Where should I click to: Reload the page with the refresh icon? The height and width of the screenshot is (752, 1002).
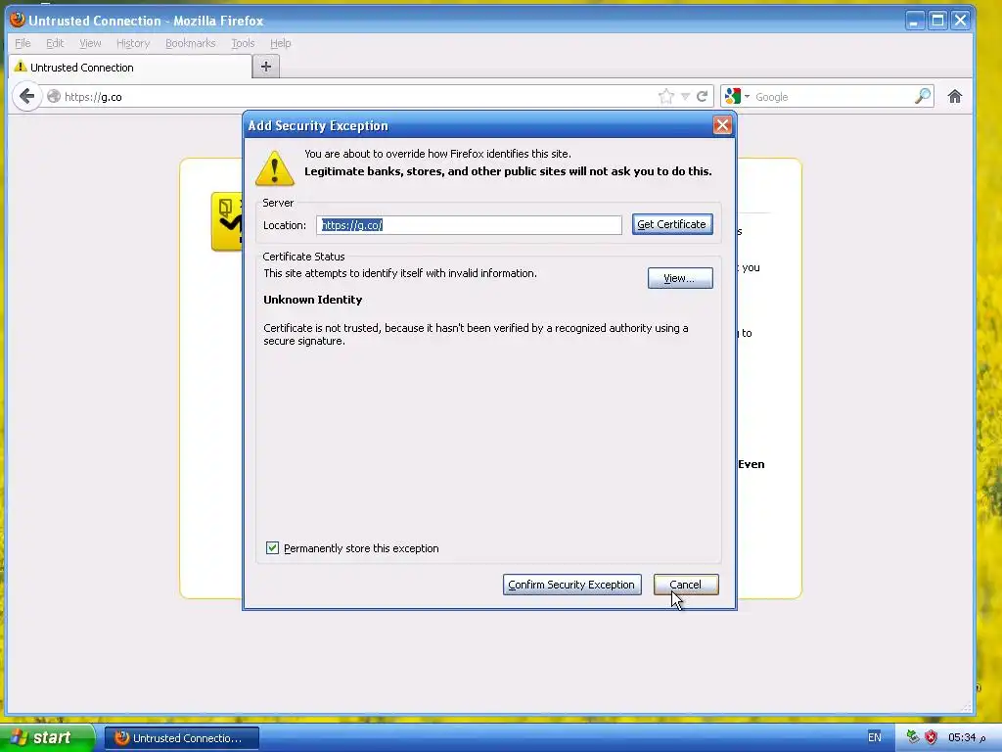click(703, 97)
